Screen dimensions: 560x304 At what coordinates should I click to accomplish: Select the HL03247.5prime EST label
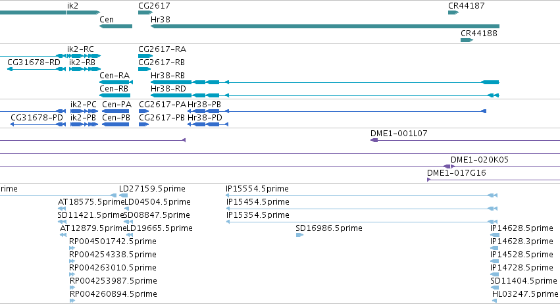(525, 294)
